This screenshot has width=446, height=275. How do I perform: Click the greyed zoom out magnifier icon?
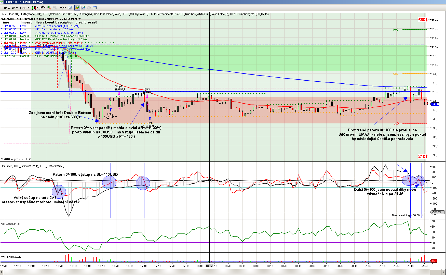[55, 8]
